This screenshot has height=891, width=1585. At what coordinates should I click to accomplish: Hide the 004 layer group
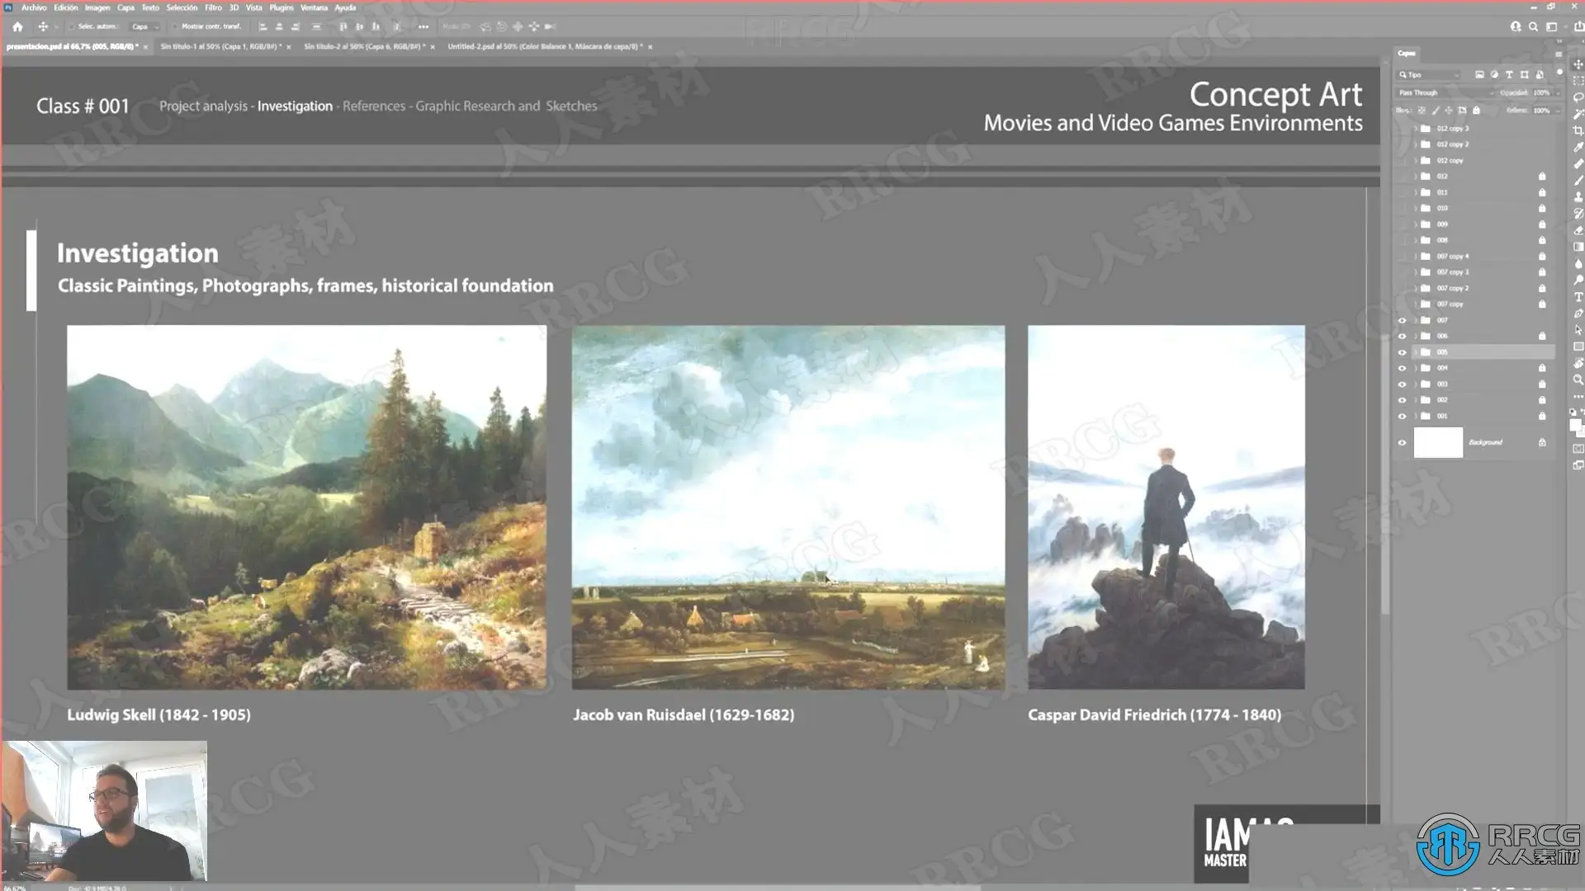pyautogui.click(x=1402, y=368)
